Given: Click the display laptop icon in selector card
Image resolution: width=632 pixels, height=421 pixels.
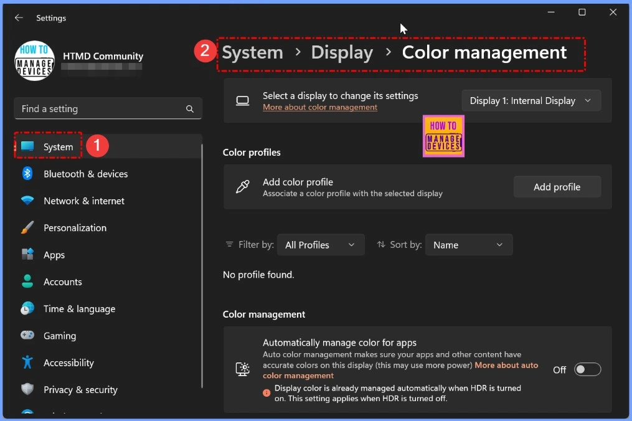Looking at the screenshot, I should pyautogui.click(x=243, y=101).
